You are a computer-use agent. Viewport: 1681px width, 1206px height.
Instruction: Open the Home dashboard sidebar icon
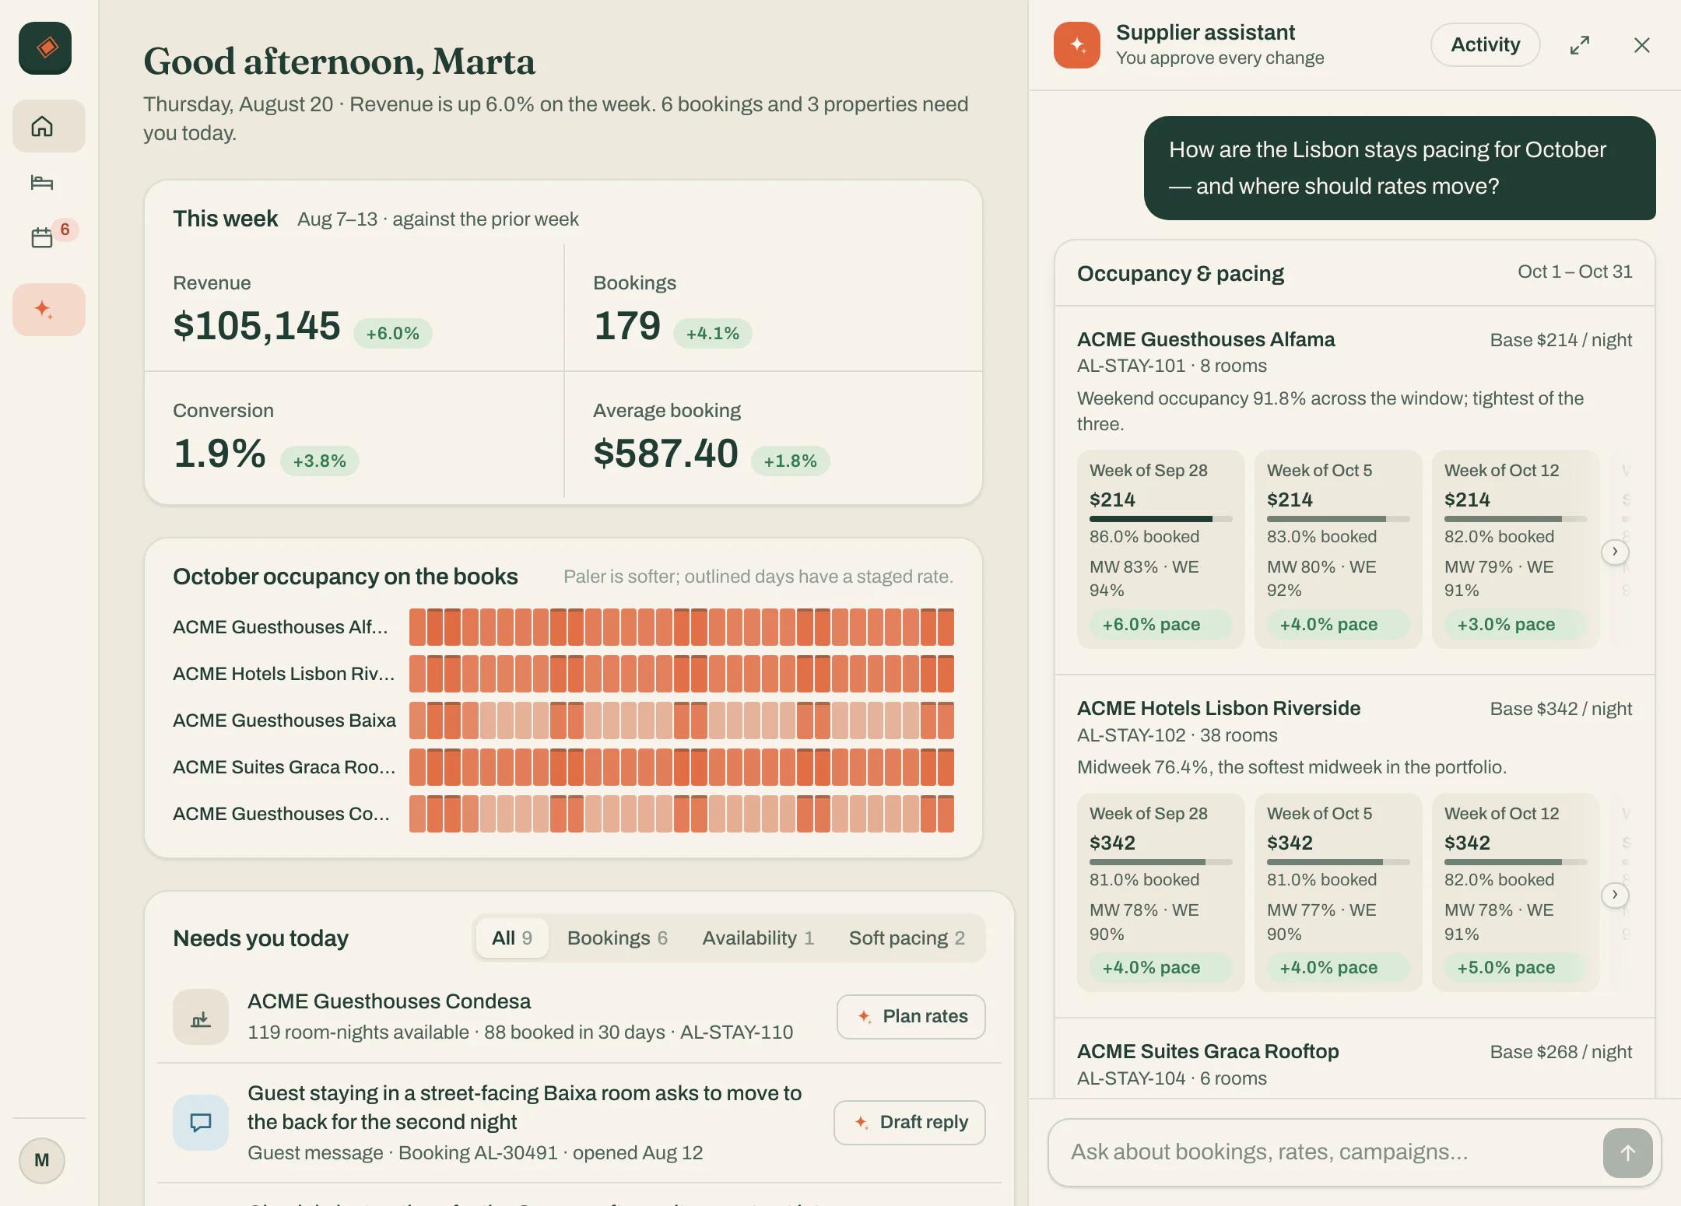[48, 126]
